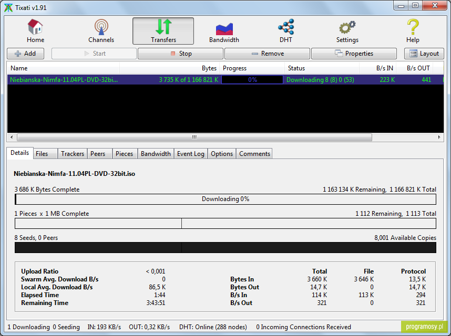Image resolution: width=451 pixels, height=336 pixels.
Task: Click the 441 upload speed cell
Action: point(426,80)
